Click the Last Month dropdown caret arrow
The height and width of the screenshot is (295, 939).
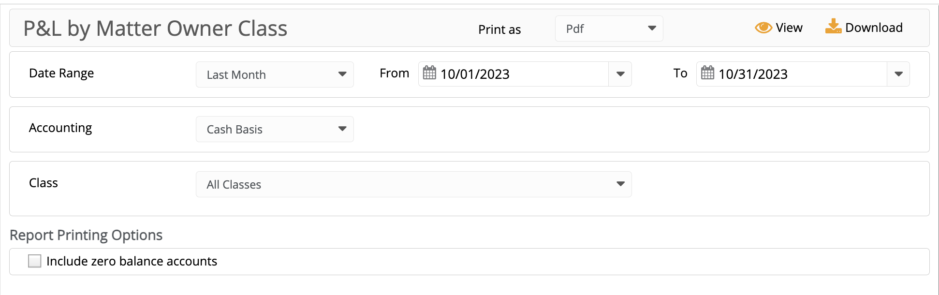(x=342, y=74)
